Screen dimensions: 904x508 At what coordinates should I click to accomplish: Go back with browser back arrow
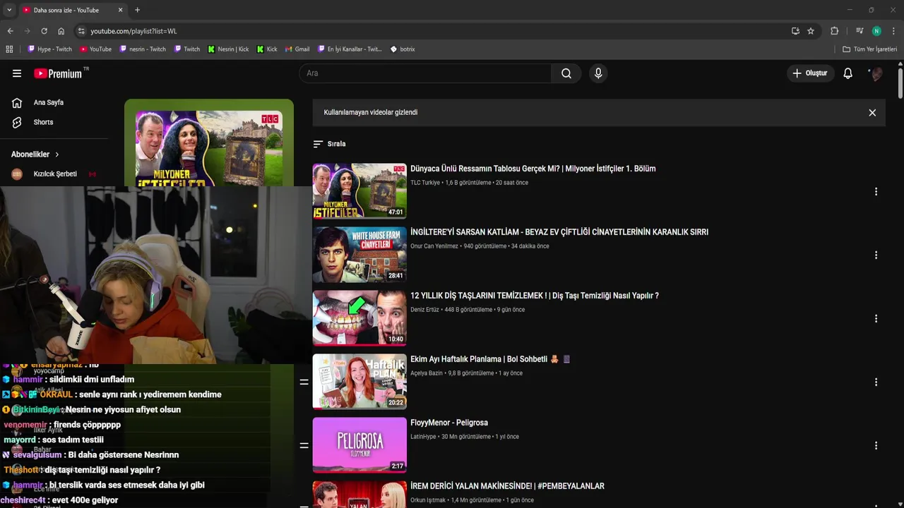pyautogui.click(x=10, y=31)
